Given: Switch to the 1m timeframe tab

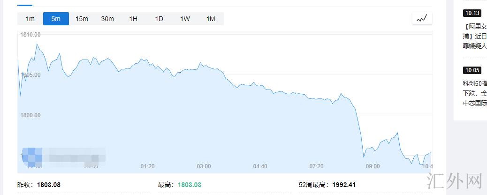Looking at the screenshot, I should [x=30, y=19].
